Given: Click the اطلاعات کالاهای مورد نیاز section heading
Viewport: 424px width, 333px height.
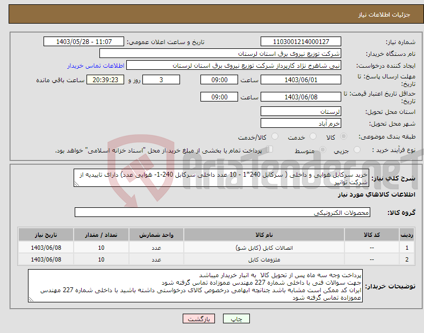Looking at the screenshot, I should tap(376, 194).
